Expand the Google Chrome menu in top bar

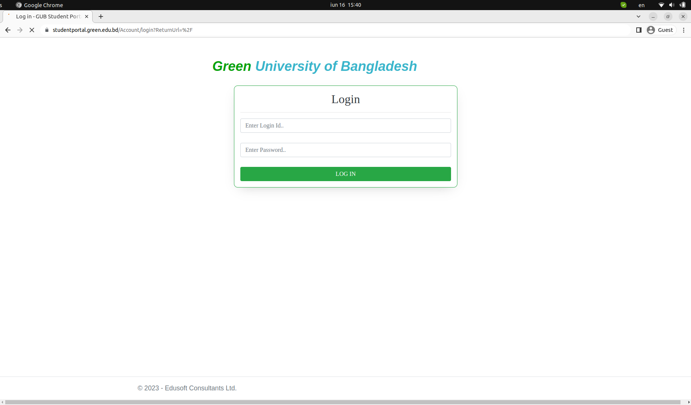[39, 5]
